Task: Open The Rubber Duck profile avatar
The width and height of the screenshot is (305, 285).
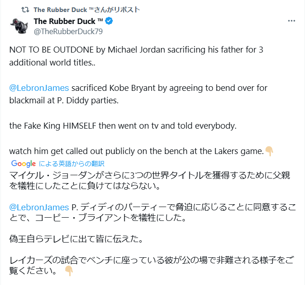Action: pyautogui.click(x=19, y=26)
